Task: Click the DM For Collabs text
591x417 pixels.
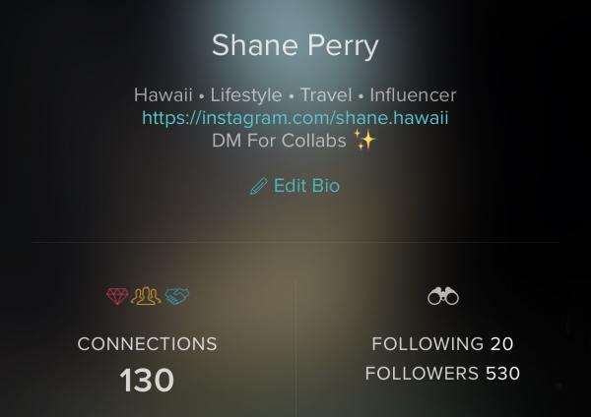Action: click(x=279, y=141)
